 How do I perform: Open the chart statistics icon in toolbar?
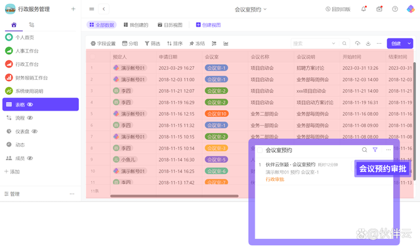coord(226,43)
